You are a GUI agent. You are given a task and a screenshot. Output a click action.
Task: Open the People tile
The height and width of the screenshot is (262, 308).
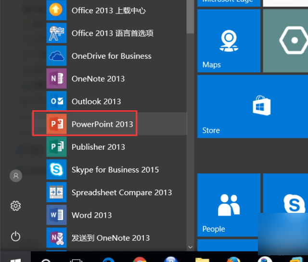tap(229, 205)
